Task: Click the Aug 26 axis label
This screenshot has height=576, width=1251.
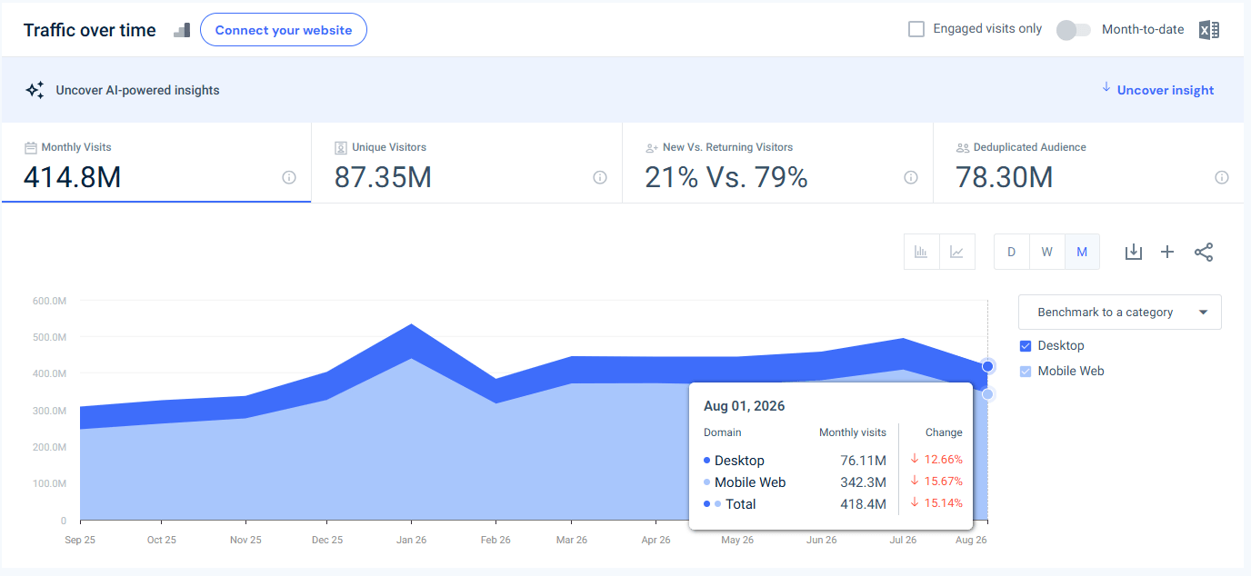Action: click(971, 540)
